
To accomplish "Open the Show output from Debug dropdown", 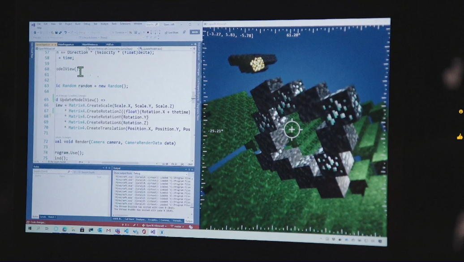I will pos(160,173).
